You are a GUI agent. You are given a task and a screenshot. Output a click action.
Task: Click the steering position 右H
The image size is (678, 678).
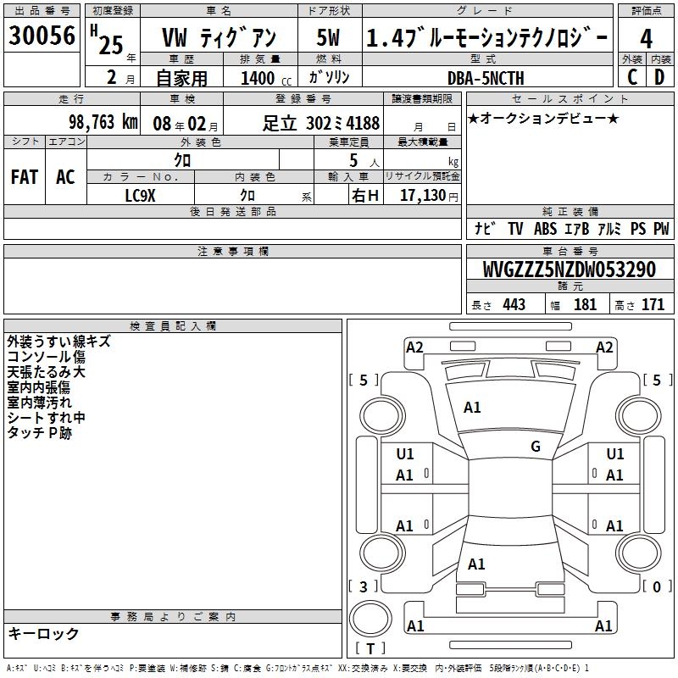click(x=365, y=196)
